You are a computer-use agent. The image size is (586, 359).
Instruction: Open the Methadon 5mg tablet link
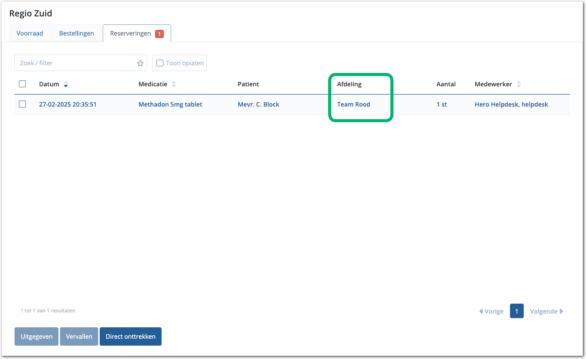coord(170,104)
